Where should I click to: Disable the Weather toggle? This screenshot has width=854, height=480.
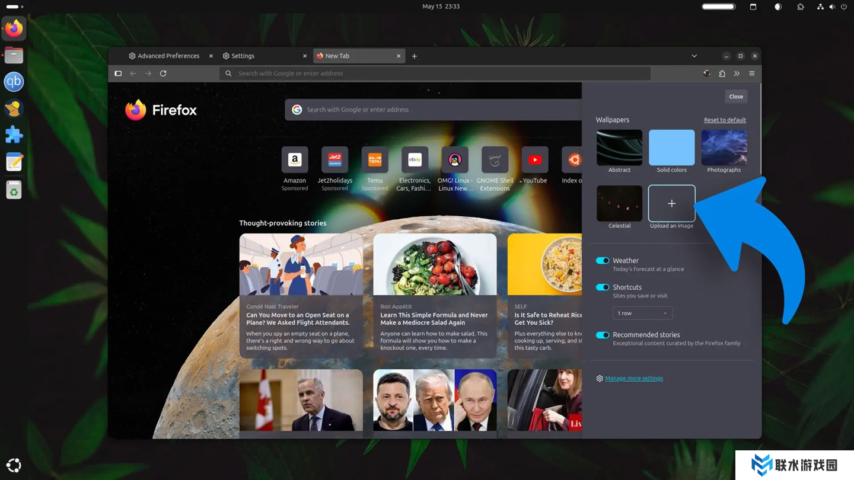point(602,261)
